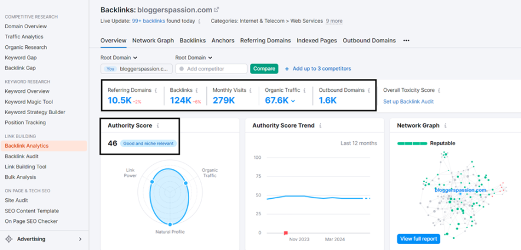Click the bloggerspassion.c... domain field
The height and width of the screenshot is (250, 521).
137,69
